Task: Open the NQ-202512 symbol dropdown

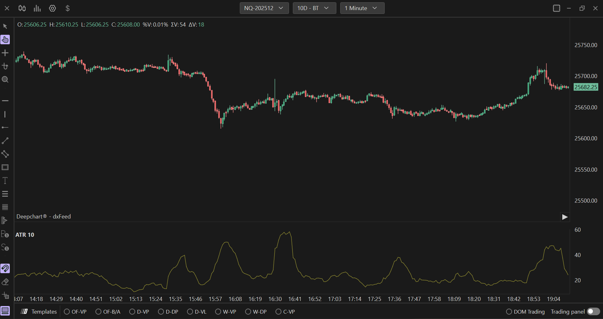Action: coord(264,8)
